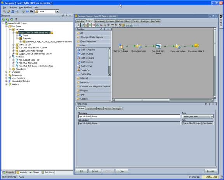Select Pop. Support_Case_Trg interface
224x180 pixels.
tap(29, 60)
